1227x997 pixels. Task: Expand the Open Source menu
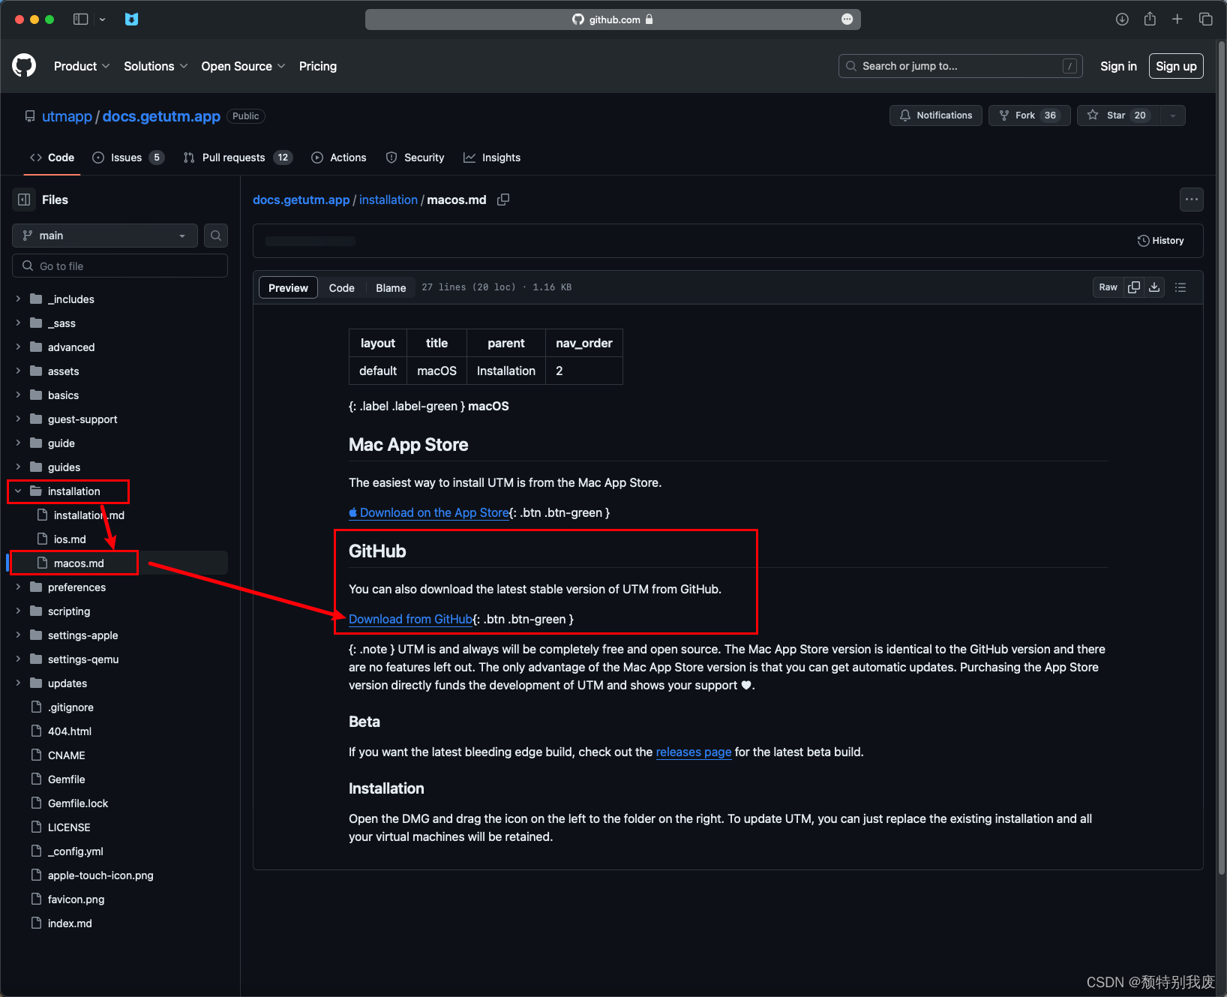coord(243,66)
